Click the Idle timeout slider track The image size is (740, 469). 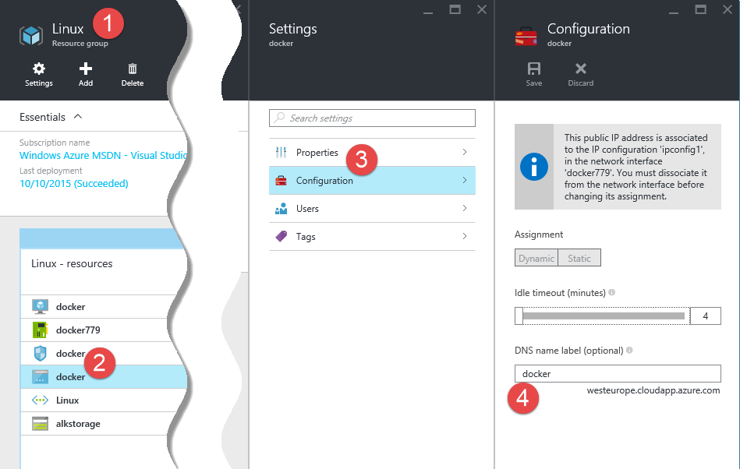[x=604, y=316]
